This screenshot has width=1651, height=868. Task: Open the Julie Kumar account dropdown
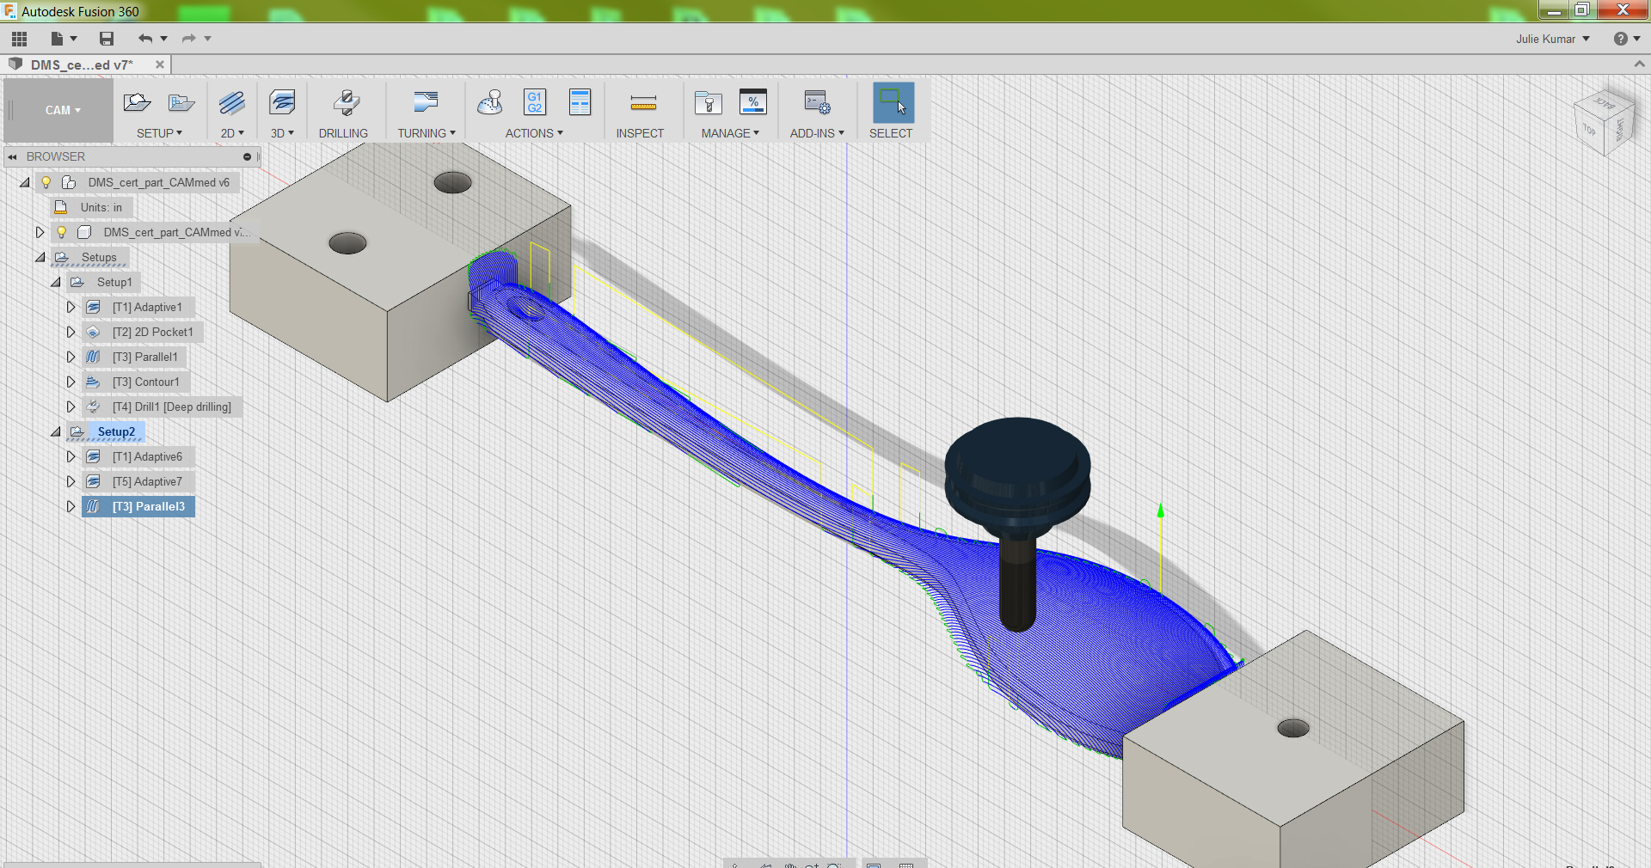coord(1553,39)
